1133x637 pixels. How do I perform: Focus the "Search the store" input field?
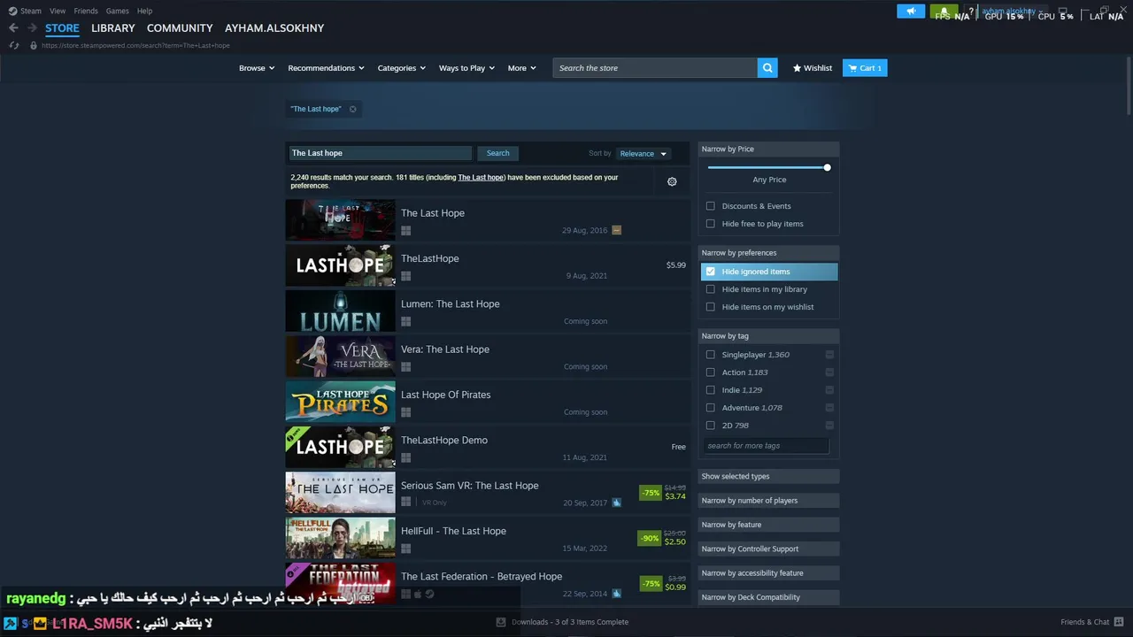[655, 68]
